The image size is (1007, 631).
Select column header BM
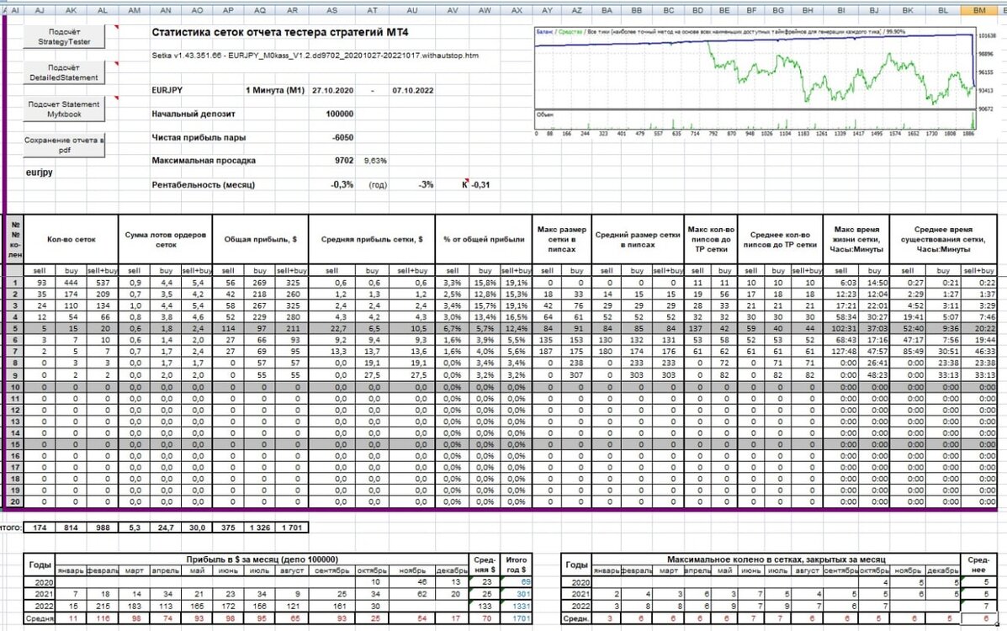[x=978, y=10]
